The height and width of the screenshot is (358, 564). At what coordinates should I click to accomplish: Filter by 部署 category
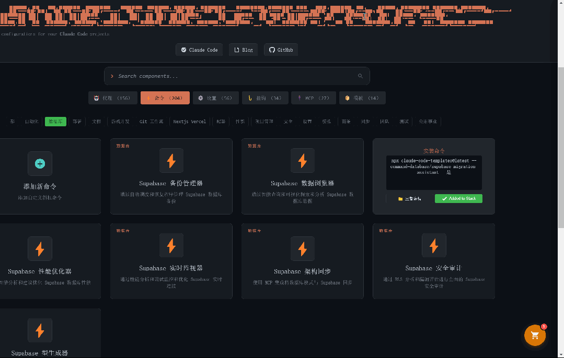(x=77, y=122)
